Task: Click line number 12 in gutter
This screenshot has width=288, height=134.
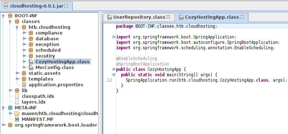Action: [x=109, y=80]
